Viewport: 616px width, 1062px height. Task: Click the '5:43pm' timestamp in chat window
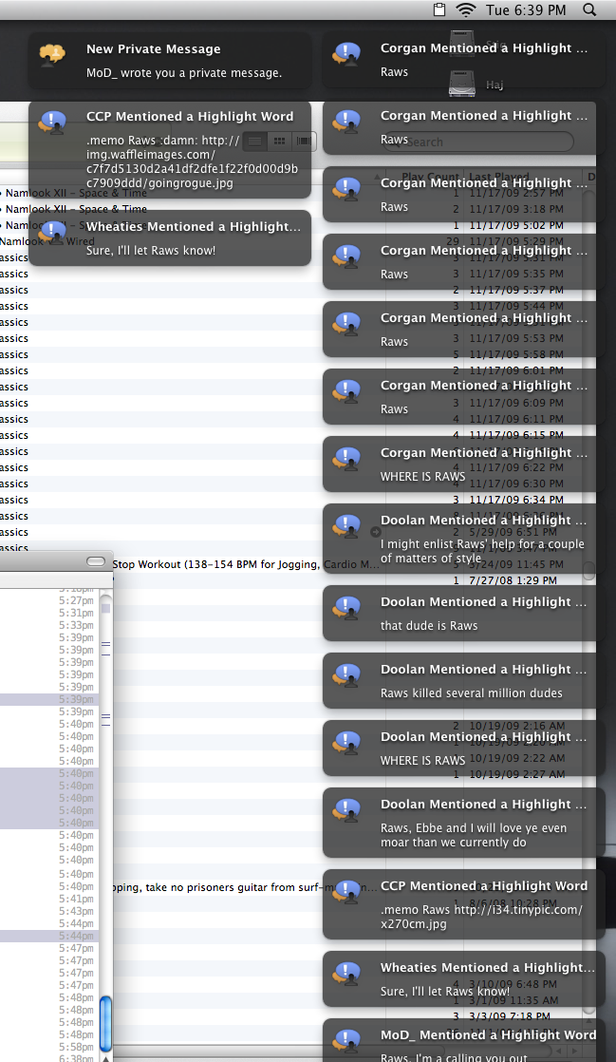pyautogui.click(x=76, y=911)
